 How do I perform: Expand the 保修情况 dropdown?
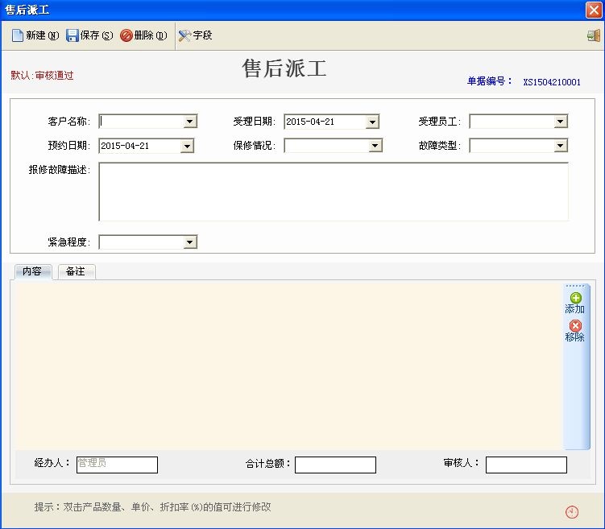point(375,146)
